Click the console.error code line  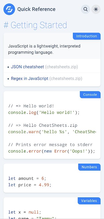pos(51,151)
